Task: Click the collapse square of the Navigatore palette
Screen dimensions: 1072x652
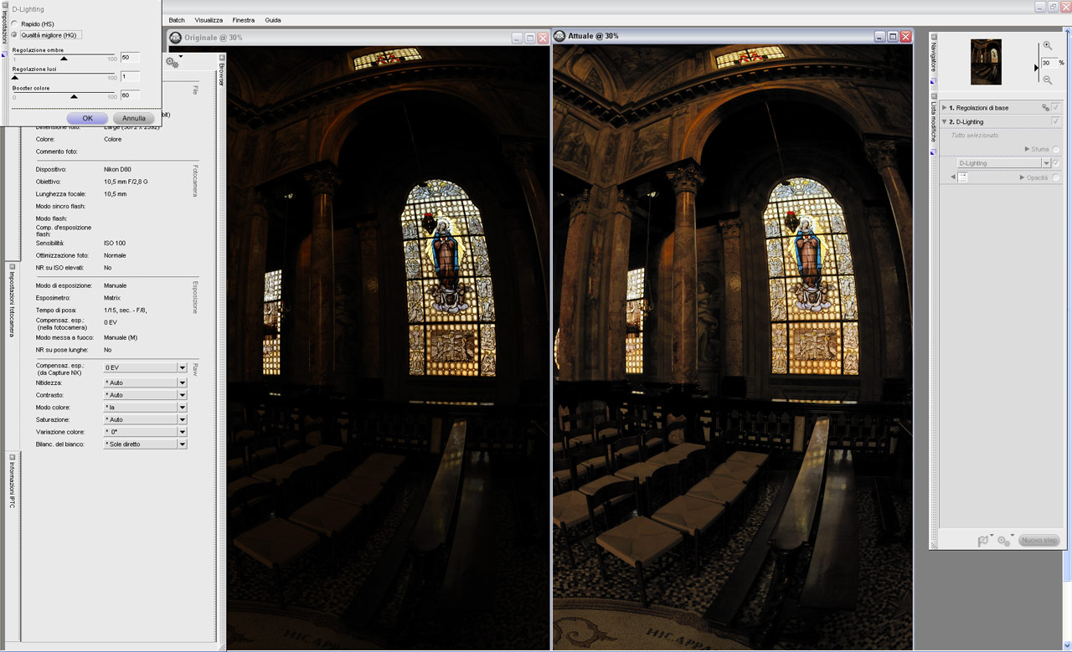Action: click(934, 36)
